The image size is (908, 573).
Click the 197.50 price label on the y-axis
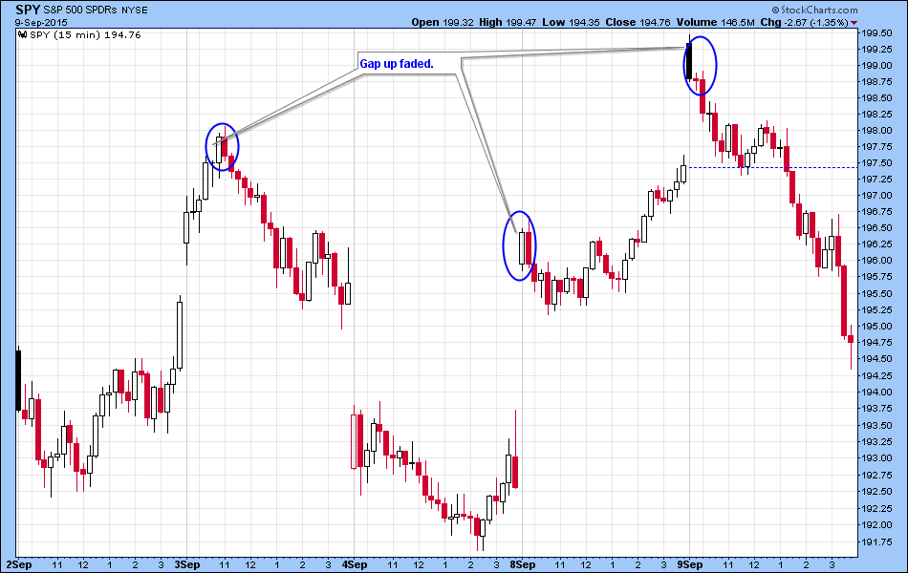876,163
